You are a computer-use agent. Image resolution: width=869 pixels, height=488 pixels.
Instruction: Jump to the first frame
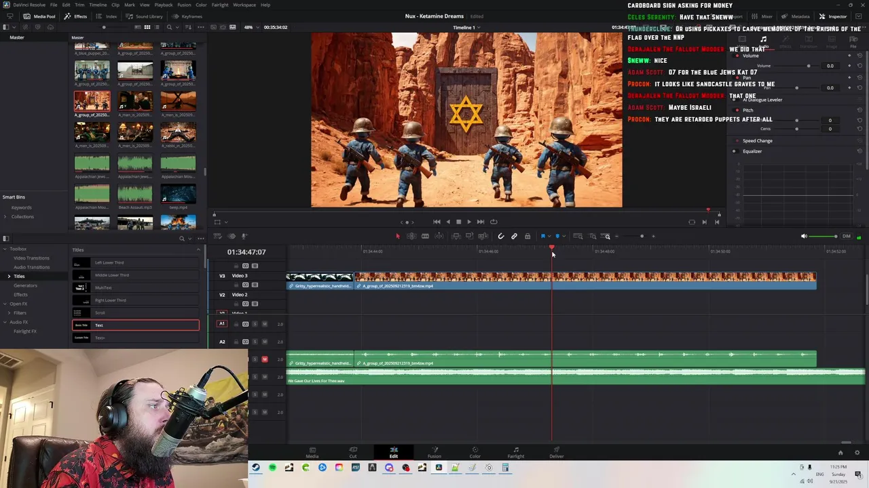point(437,222)
